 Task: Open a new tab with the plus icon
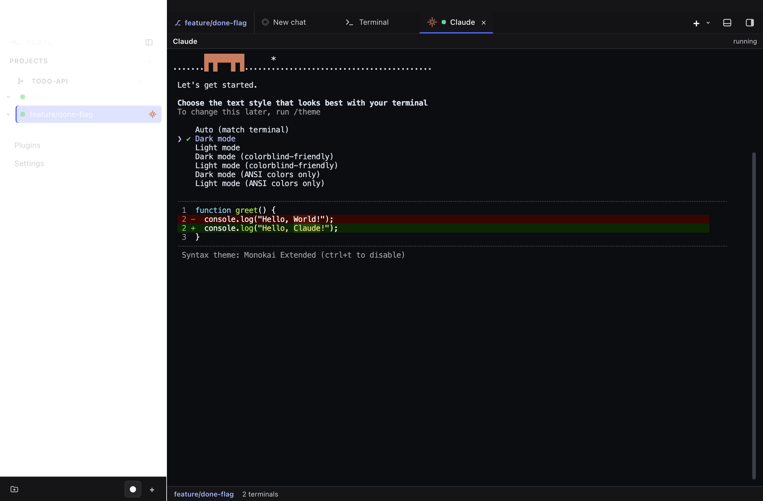click(696, 23)
